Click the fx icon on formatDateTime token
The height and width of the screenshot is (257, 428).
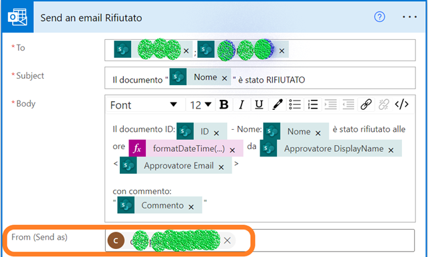(x=137, y=148)
